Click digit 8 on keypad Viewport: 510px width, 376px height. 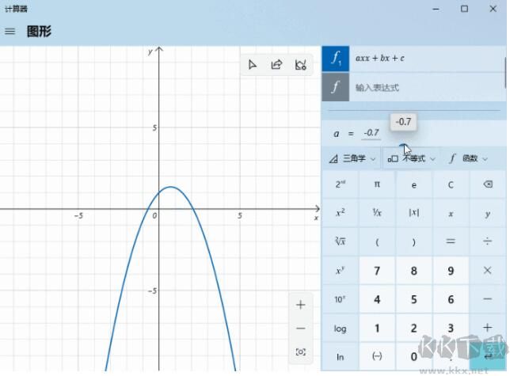[413, 271]
